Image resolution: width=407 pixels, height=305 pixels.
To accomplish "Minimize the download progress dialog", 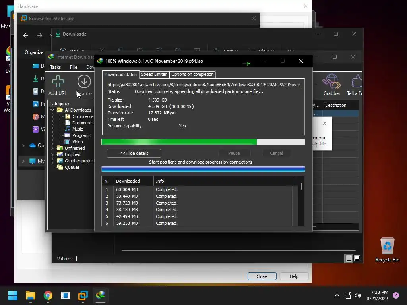I will coord(264,61).
